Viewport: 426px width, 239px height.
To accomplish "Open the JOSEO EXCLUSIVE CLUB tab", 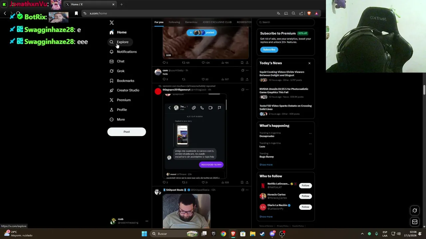I will (x=217, y=22).
